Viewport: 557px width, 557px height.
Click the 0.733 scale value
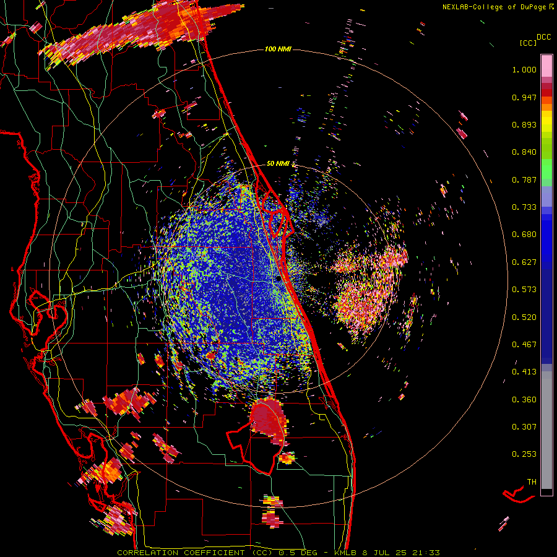[524, 207]
